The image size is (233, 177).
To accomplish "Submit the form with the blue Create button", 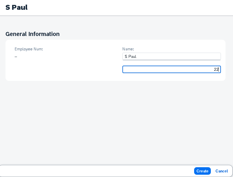I will pyautogui.click(x=202, y=171).
